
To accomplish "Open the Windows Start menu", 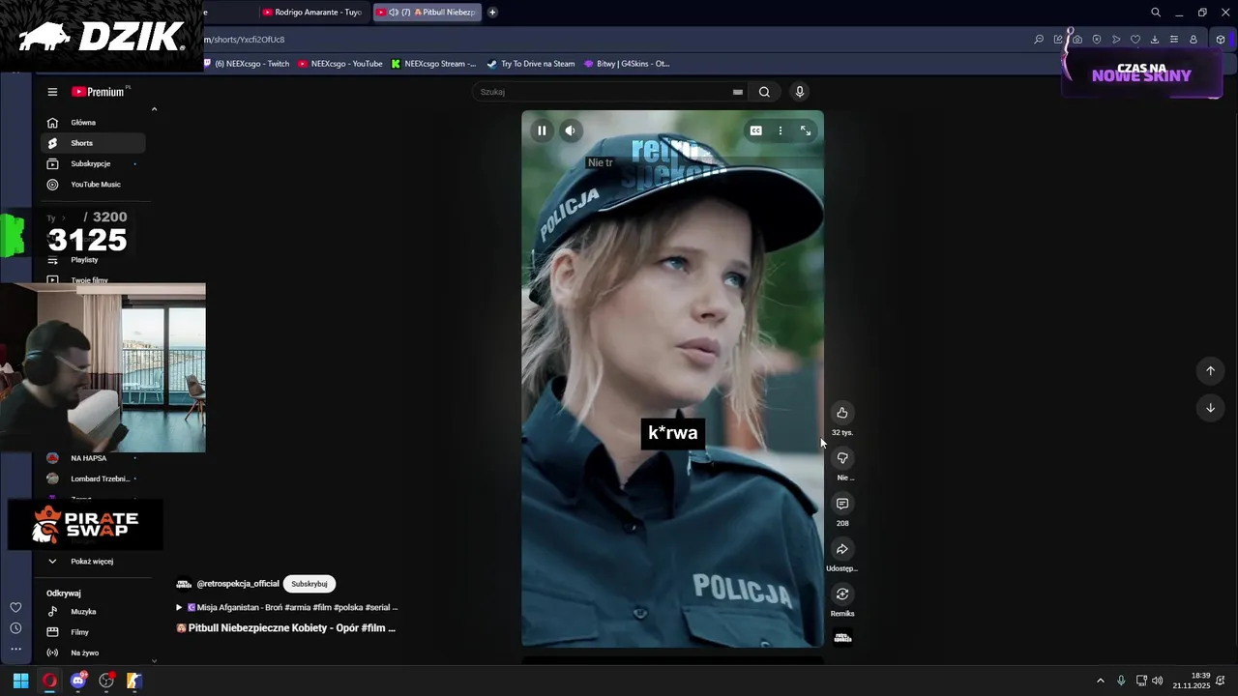I will (20, 681).
